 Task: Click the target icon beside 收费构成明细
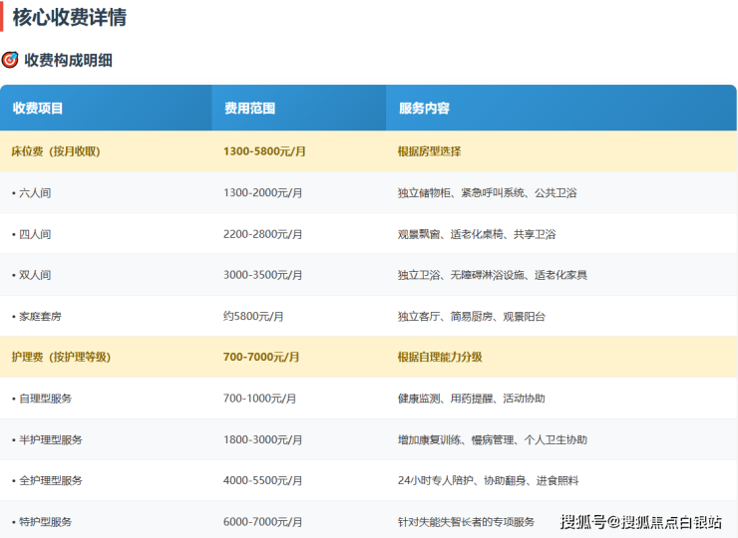(x=10, y=60)
